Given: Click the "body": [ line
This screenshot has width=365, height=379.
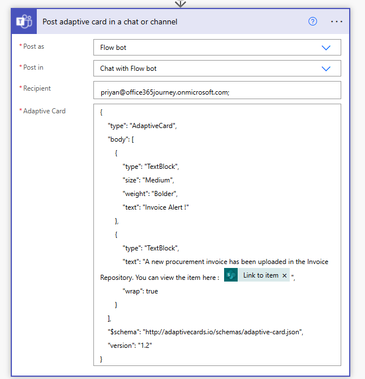Looking at the screenshot, I should click(121, 139).
